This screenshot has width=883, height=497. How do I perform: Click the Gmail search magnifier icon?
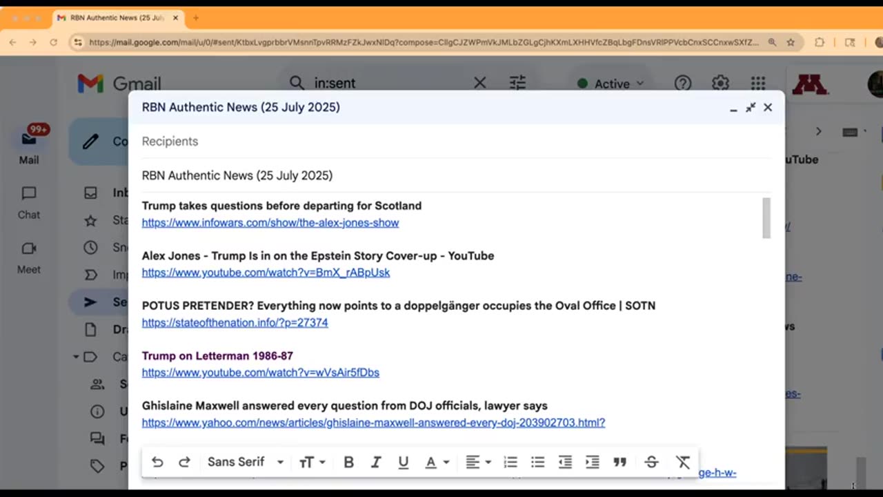[297, 83]
